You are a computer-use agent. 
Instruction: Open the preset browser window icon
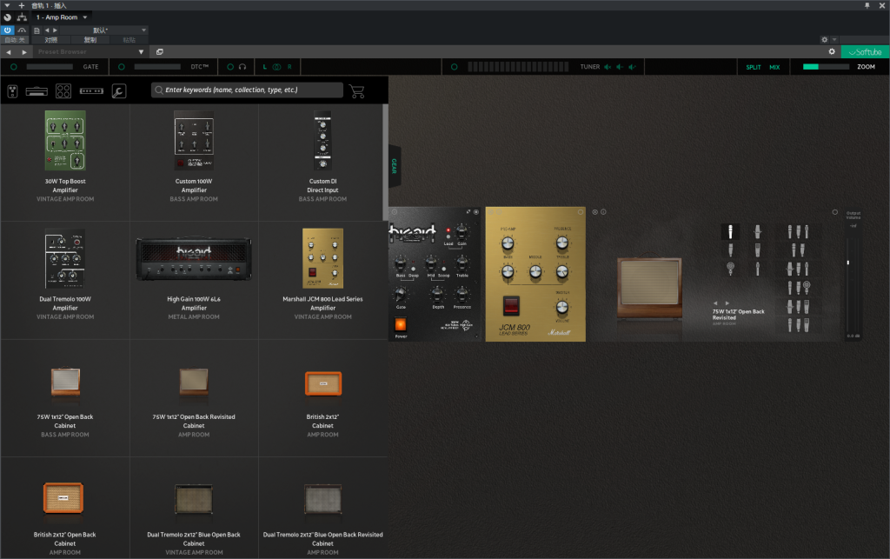click(x=160, y=51)
